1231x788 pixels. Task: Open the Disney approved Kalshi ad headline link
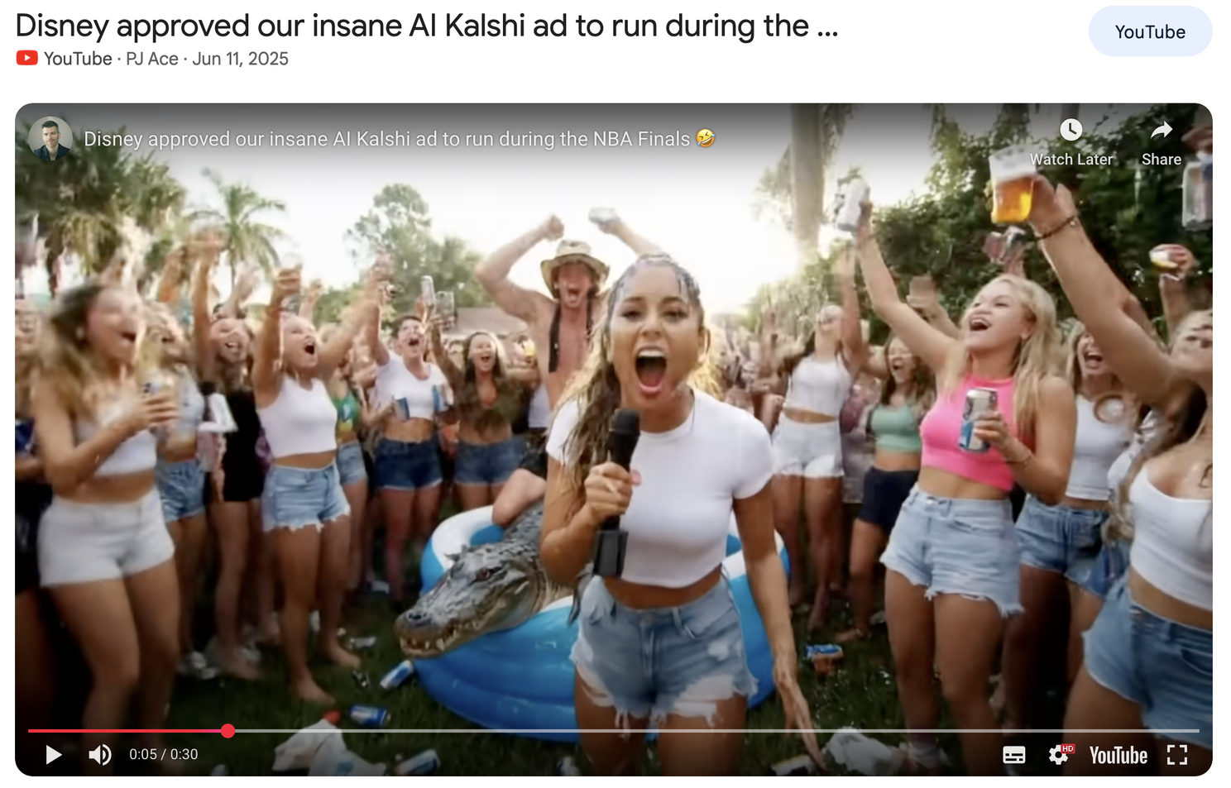(427, 26)
